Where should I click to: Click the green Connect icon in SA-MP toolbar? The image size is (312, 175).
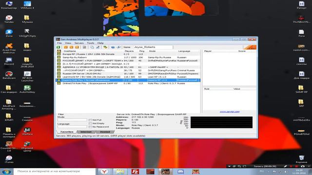[58, 47]
